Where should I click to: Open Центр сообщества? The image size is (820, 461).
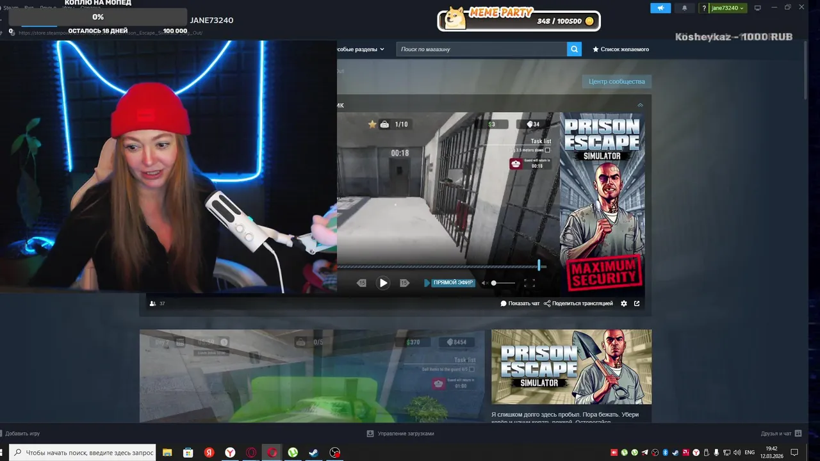pos(616,81)
